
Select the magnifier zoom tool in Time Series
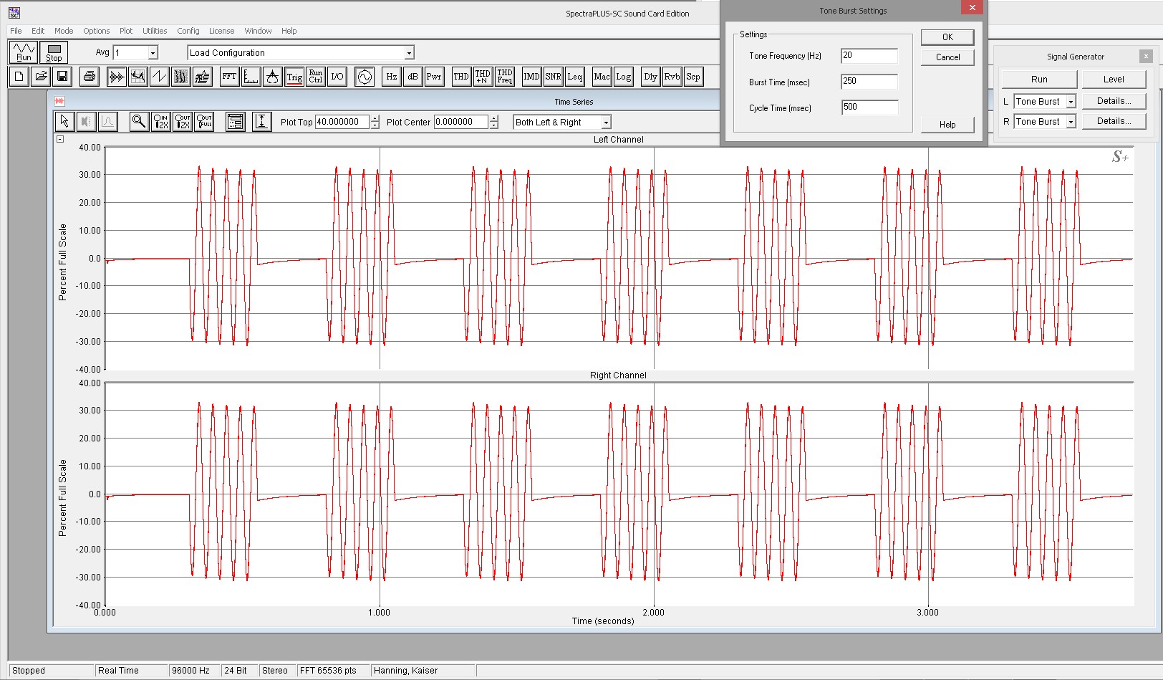pyautogui.click(x=139, y=122)
